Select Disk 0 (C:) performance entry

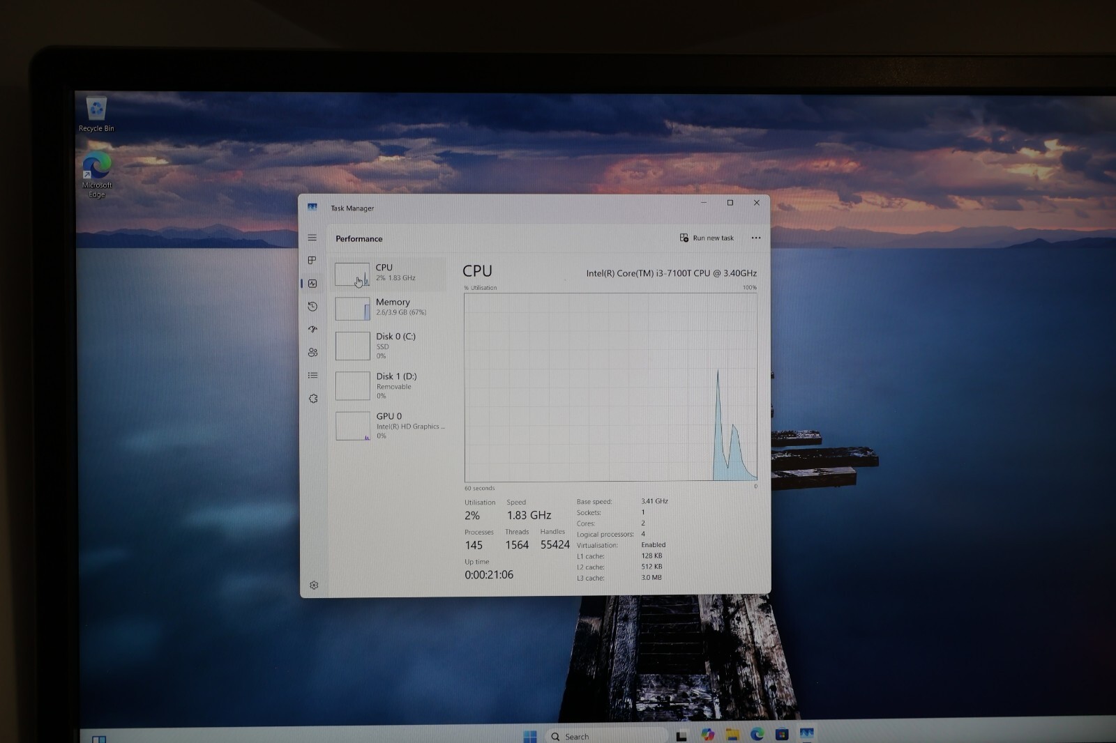click(389, 346)
